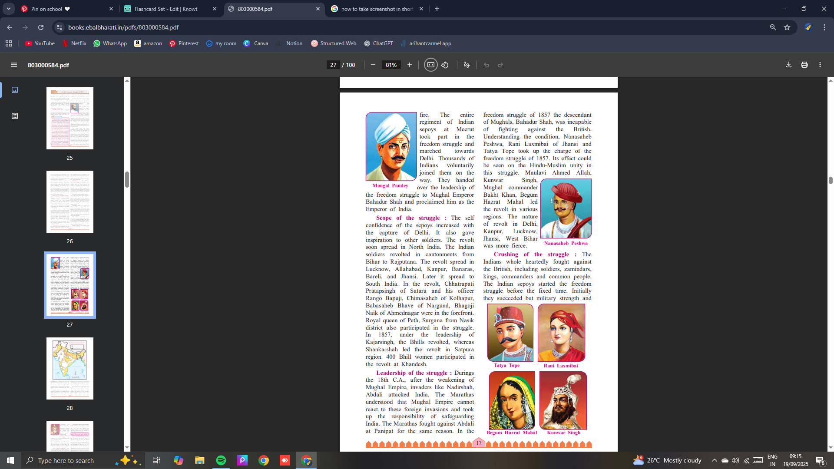Expand hidden system tray icons
The image size is (834, 469).
714,460
